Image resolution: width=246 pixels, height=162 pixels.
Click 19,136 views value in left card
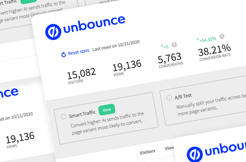pyautogui.click(x=20, y=138)
